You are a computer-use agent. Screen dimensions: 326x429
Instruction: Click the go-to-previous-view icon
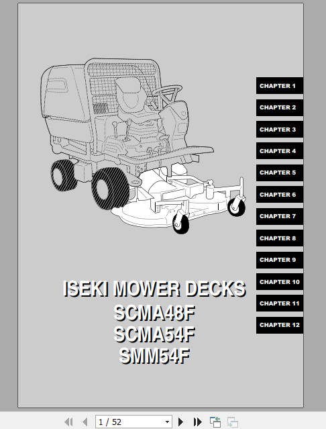[215, 422]
